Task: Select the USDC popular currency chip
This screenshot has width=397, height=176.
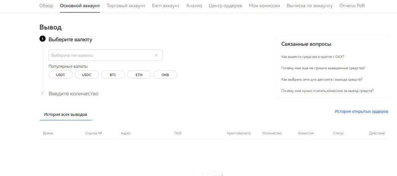Action: 87,75
